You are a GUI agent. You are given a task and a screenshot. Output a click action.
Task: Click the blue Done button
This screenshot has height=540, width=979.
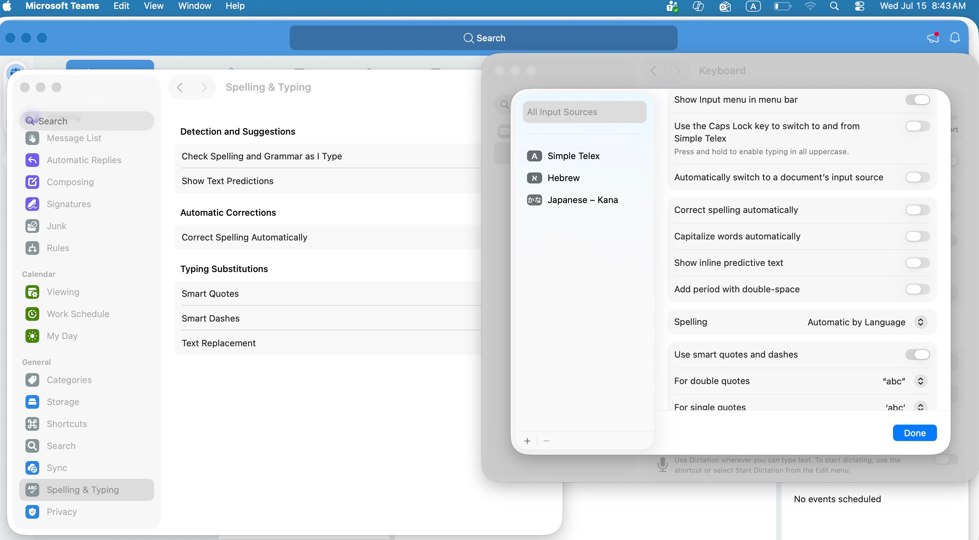point(914,433)
